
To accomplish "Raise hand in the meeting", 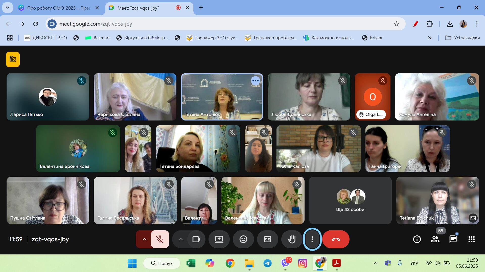I will pyautogui.click(x=292, y=239).
